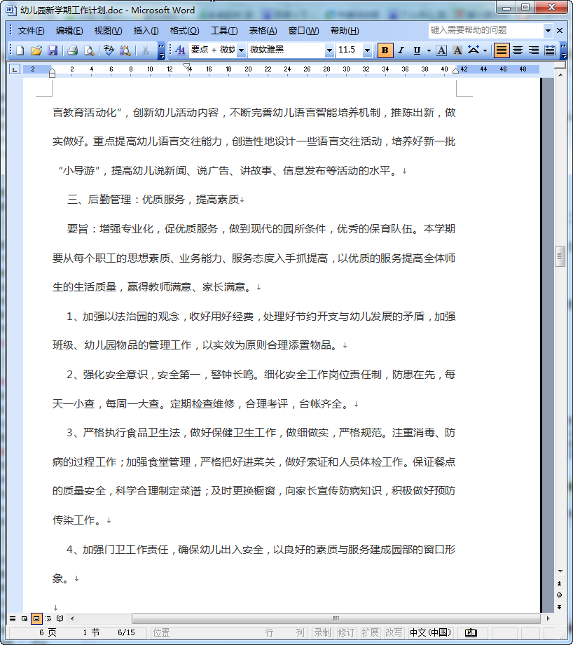573x645 pixels.
Task: Switch to Outline view icon
Action: coord(48,618)
